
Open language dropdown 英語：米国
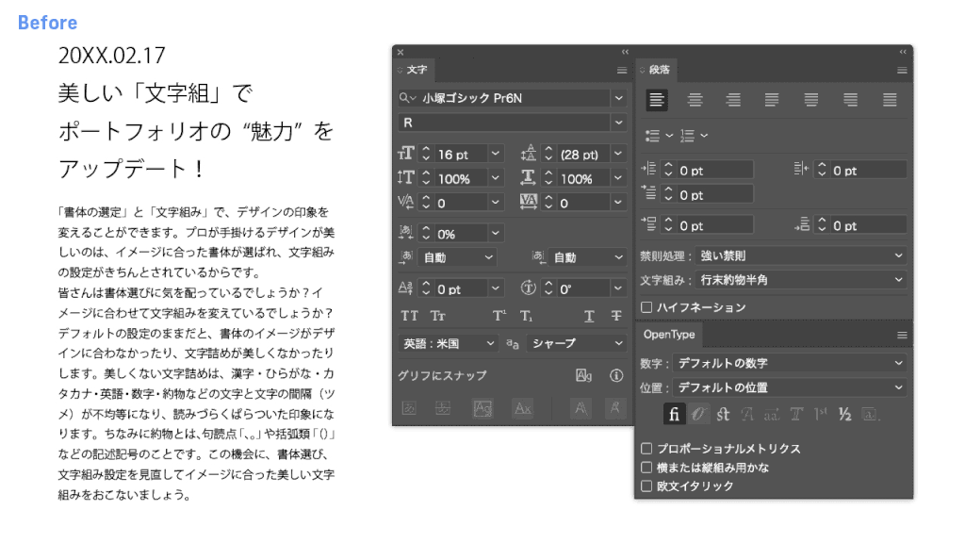pos(448,343)
